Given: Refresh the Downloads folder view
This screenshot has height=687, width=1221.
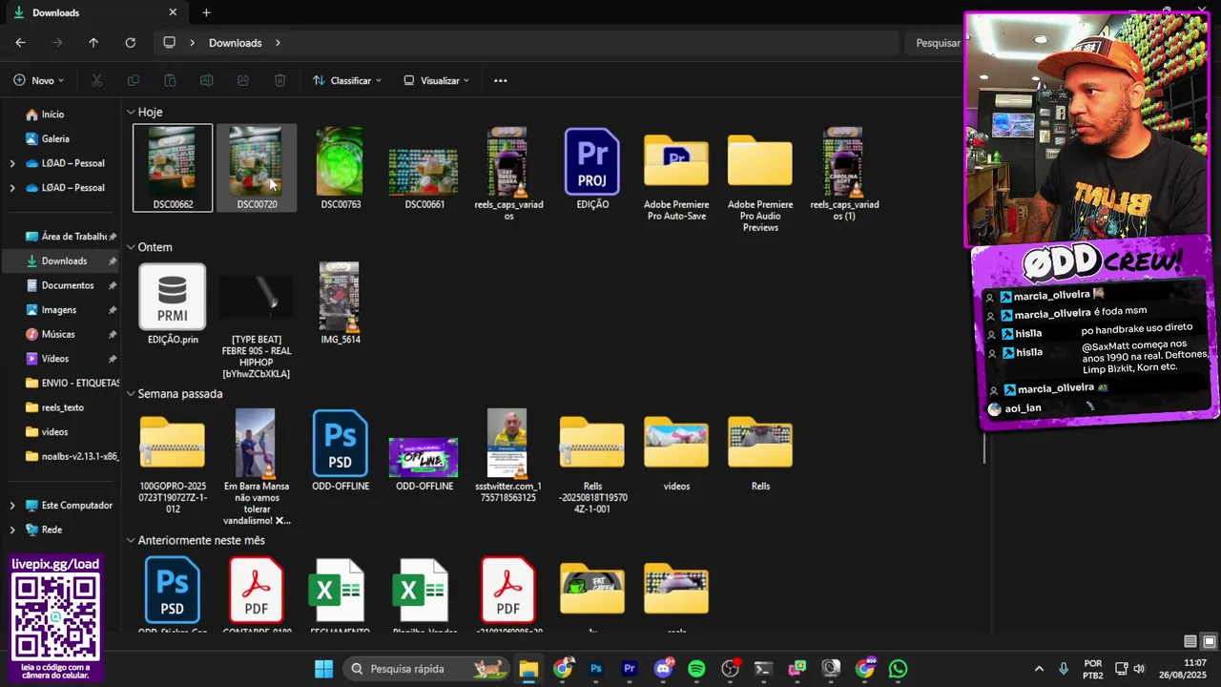Looking at the screenshot, I should [130, 43].
